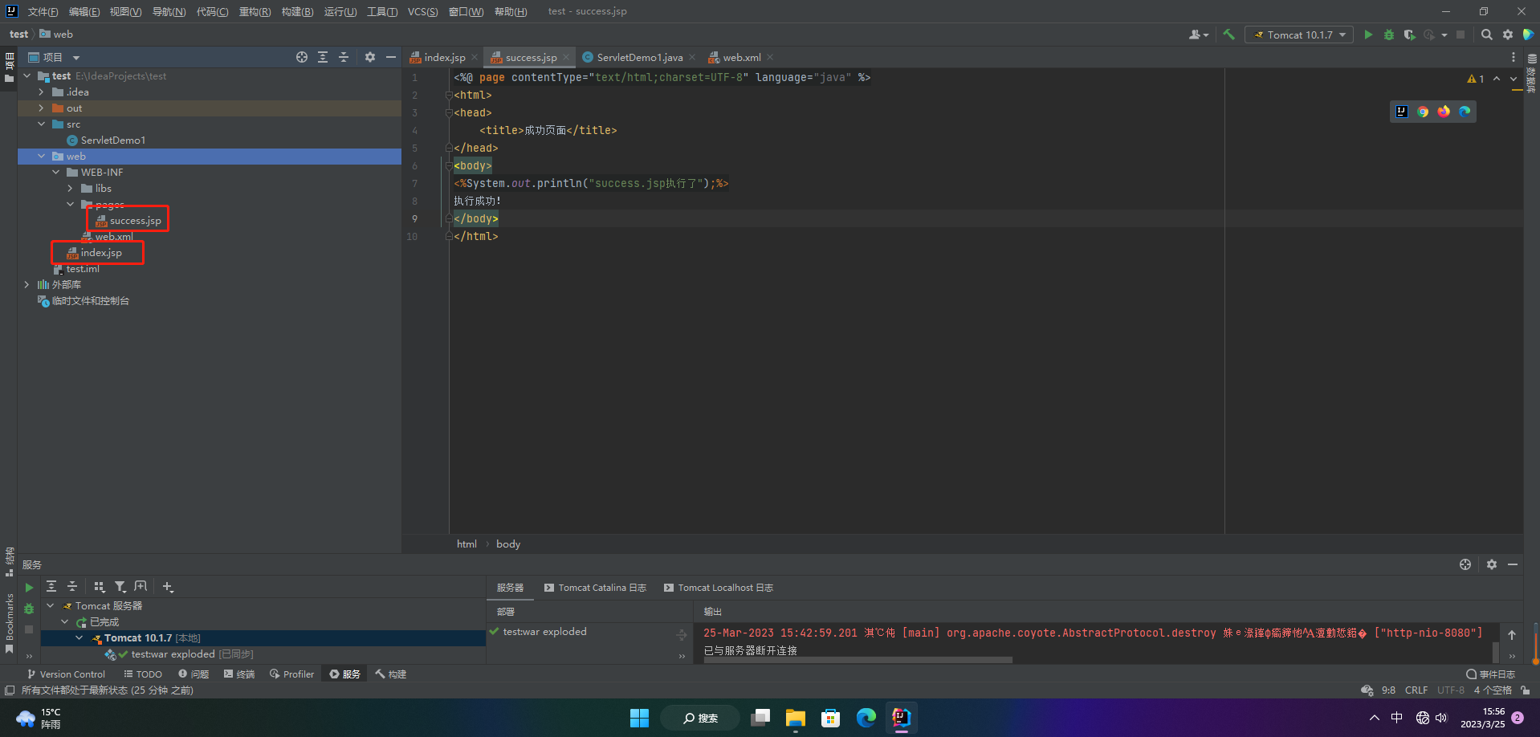Toggle the Services tool window button
This screenshot has height=737, width=1540.
[345, 674]
